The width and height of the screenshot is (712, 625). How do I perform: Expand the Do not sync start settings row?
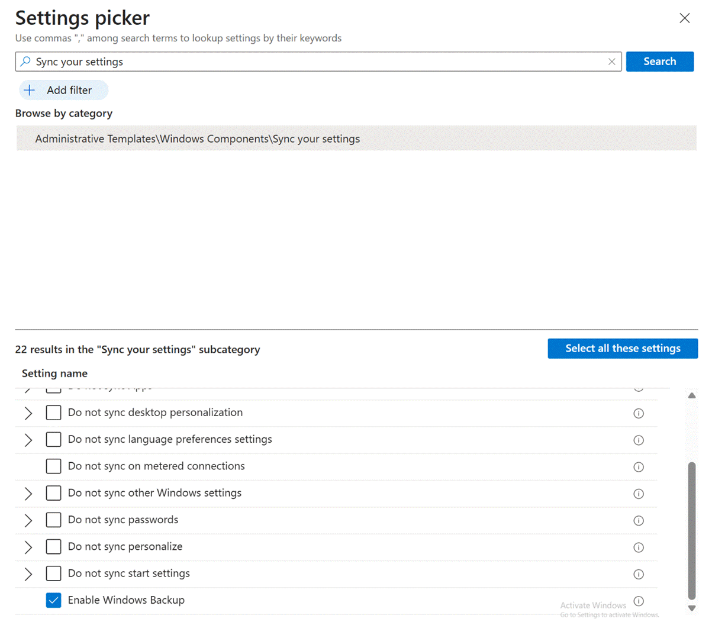28,574
